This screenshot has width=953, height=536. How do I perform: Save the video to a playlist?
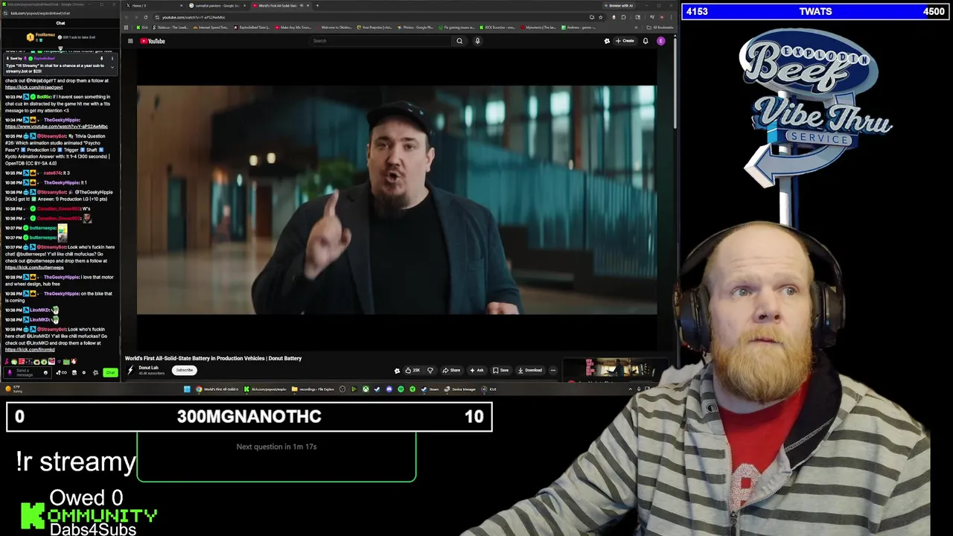pyautogui.click(x=500, y=370)
